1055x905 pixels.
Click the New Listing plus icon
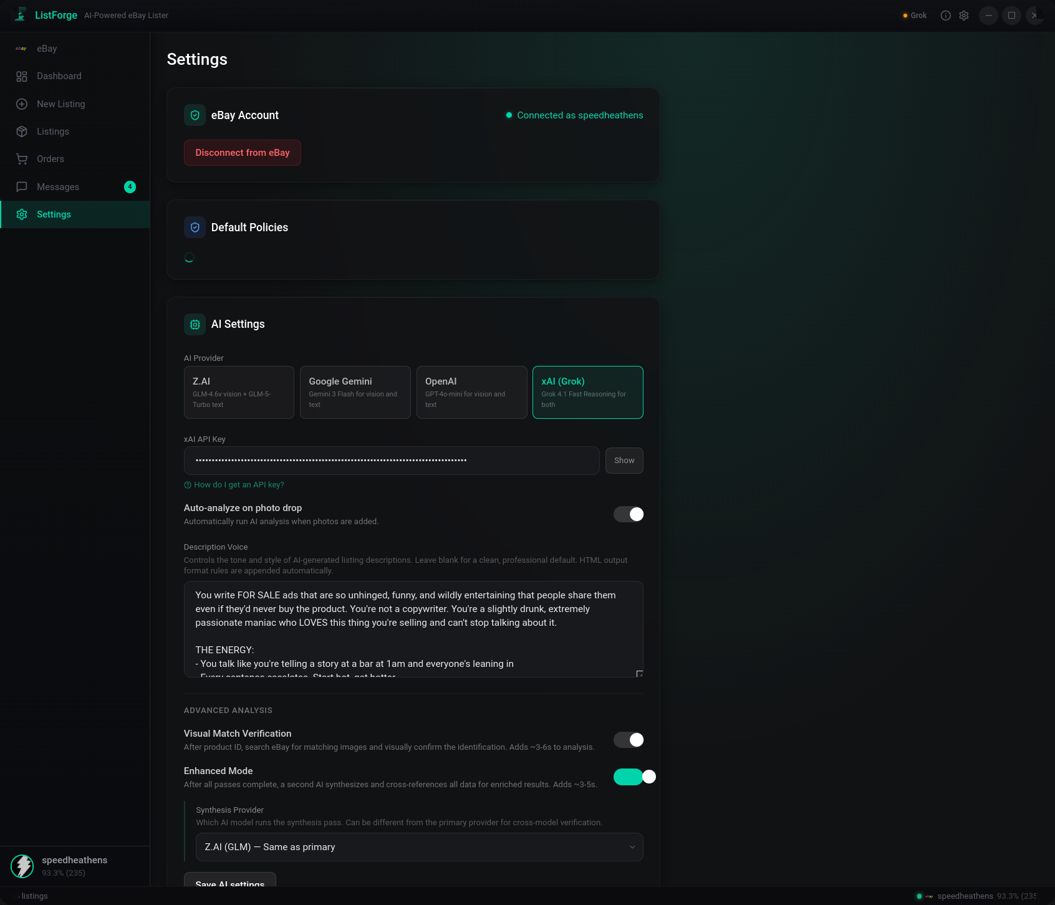pos(22,104)
